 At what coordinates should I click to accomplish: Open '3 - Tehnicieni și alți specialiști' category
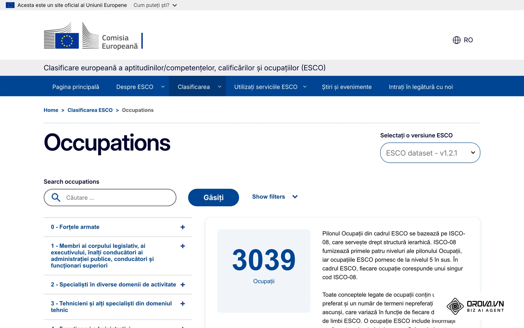click(111, 307)
